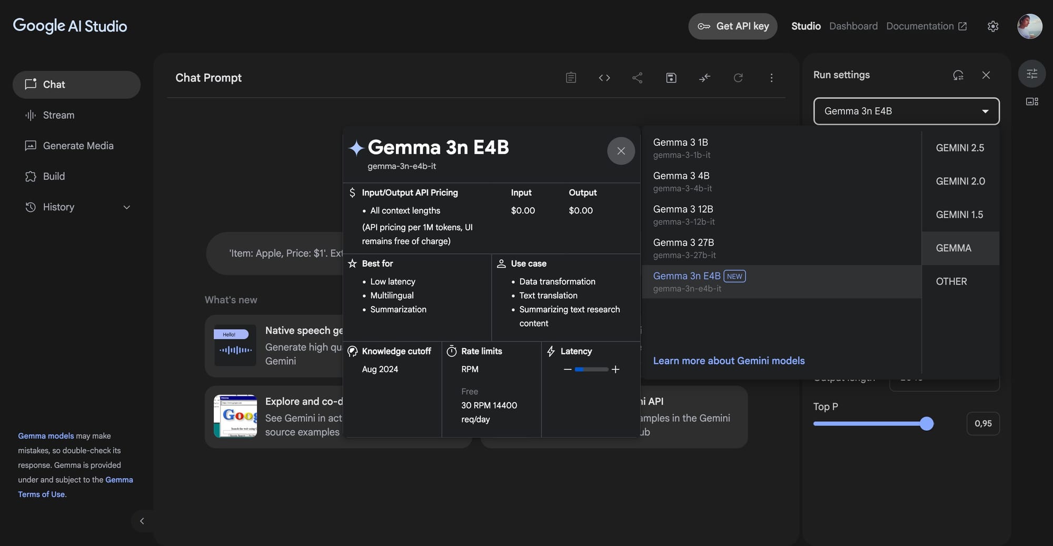Open the prompt's three-dot options menu
The height and width of the screenshot is (546, 1053).
point(771,77)
